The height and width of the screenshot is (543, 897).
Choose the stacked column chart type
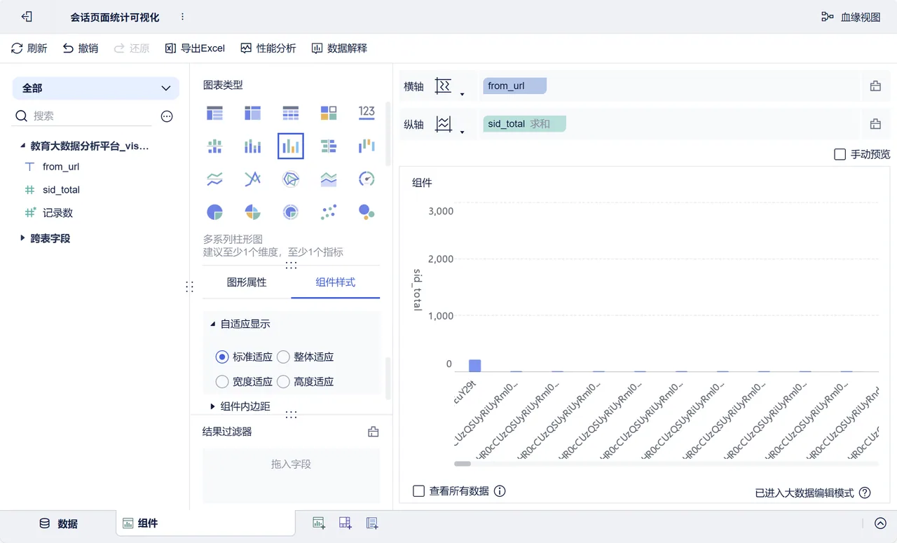(252, 146)
